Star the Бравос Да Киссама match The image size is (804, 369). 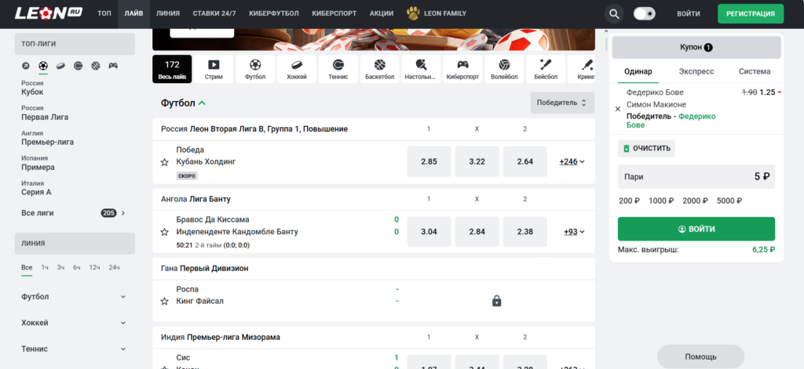pos(164,232)
